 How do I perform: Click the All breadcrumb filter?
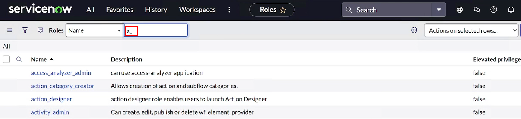click(6, 46)
